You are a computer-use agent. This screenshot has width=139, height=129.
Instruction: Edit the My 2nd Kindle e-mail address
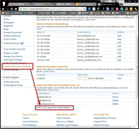point(119,36)
